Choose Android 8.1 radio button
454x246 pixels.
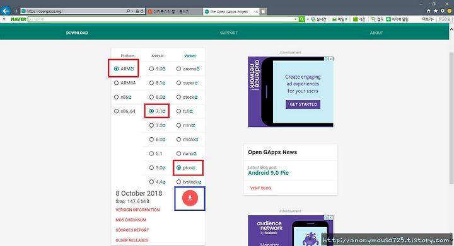pyautogui.click(x=151, y=83)
